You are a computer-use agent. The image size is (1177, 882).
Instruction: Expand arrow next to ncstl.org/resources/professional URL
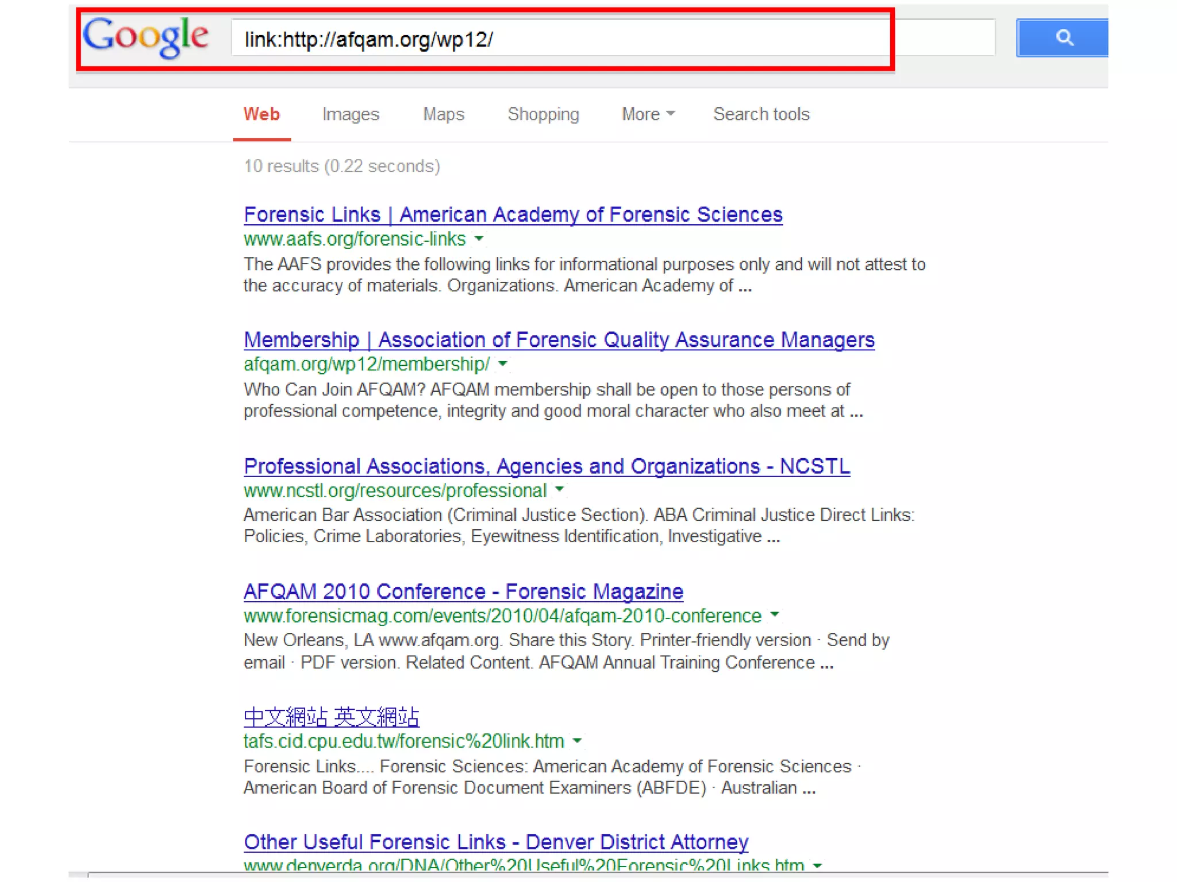(x=560, y=489)
